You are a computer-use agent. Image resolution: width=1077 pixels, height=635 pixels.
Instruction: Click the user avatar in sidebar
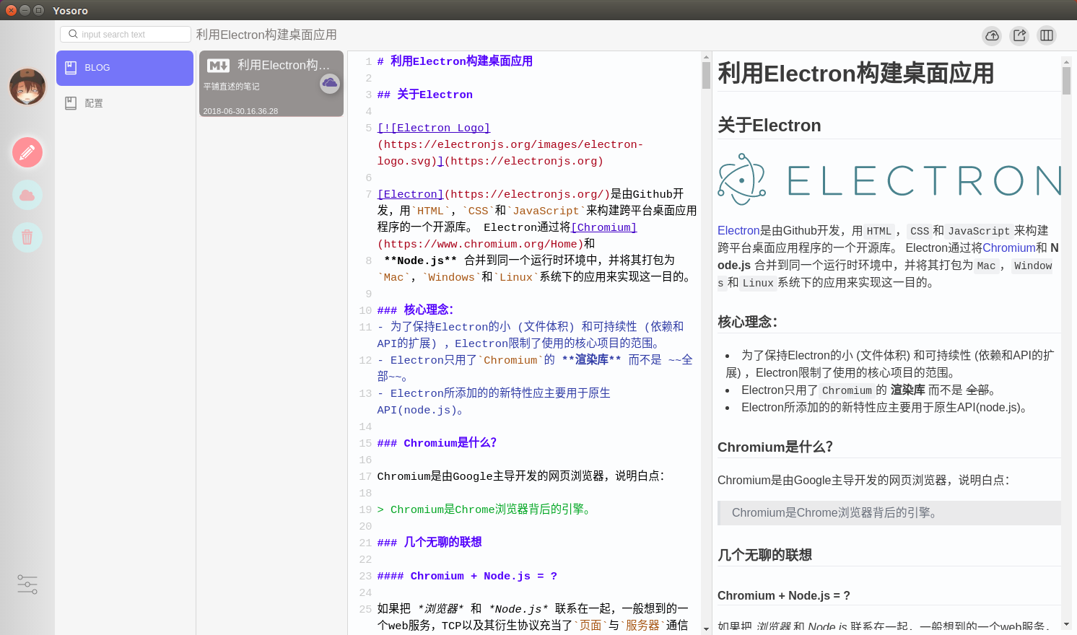pos(27,87)
